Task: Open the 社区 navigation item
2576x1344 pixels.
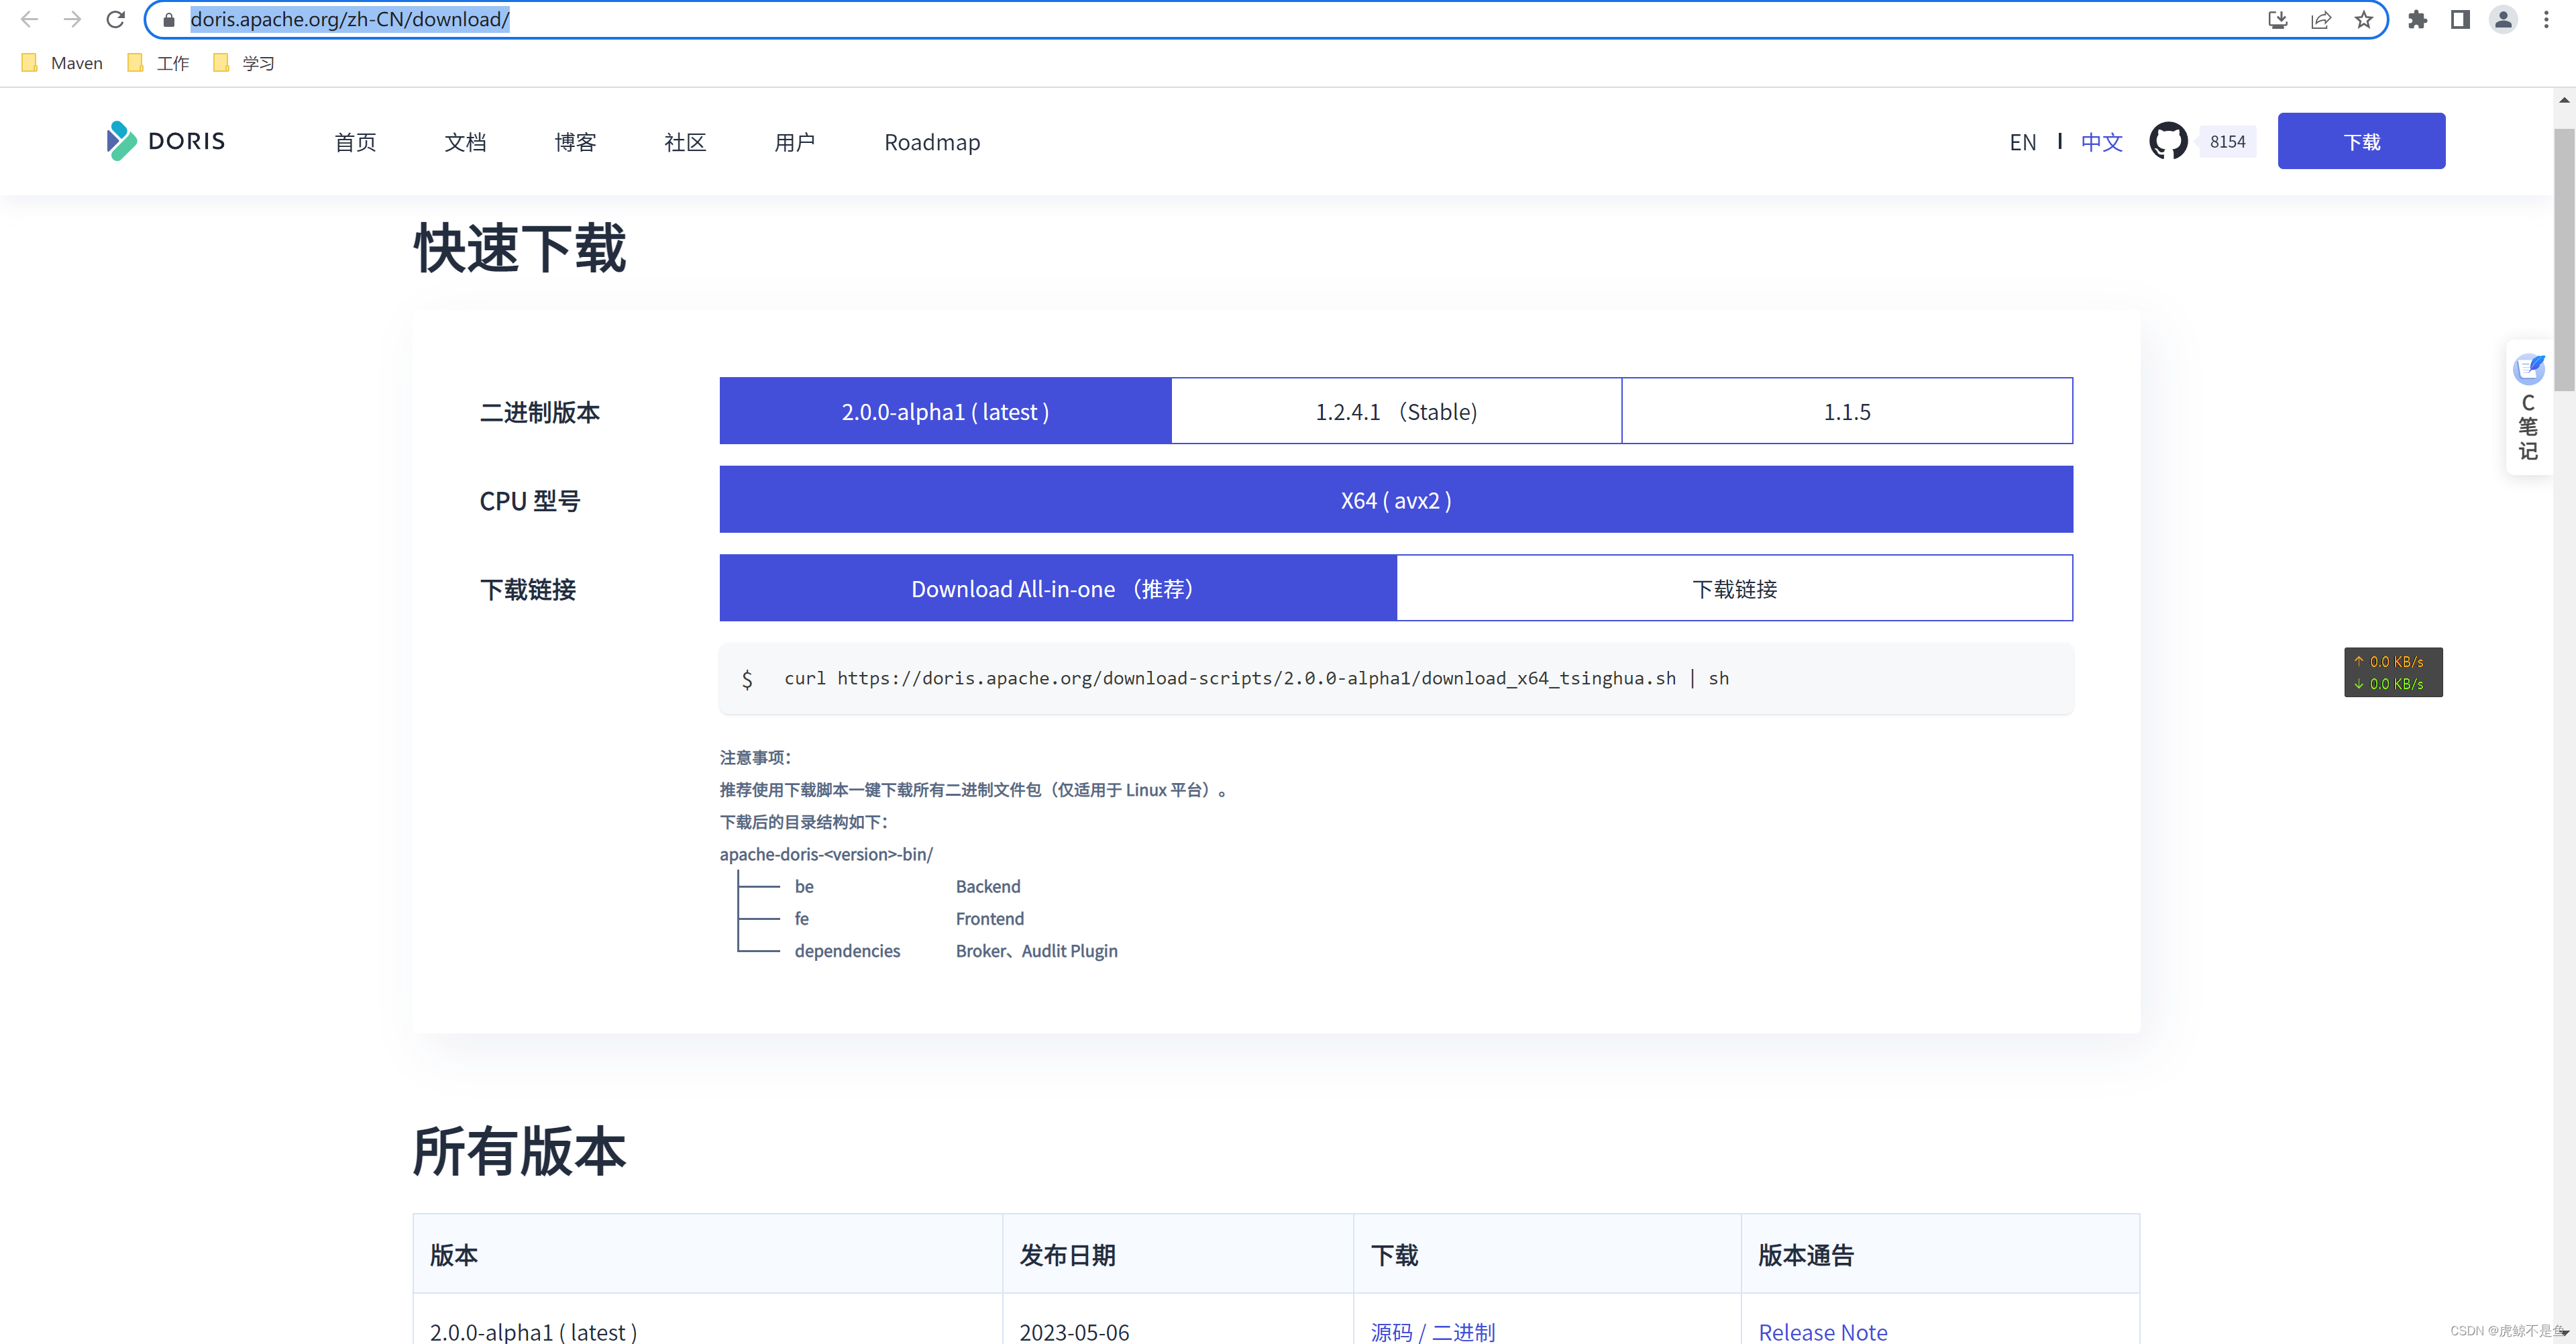Action: (x=685, y=142)
